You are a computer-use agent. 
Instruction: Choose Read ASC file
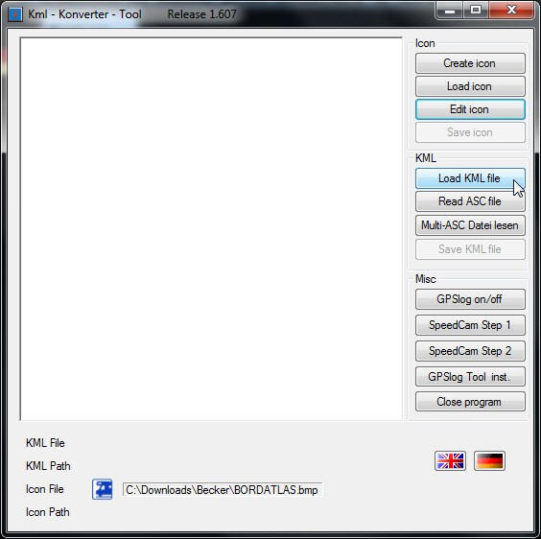pos(470,201)
